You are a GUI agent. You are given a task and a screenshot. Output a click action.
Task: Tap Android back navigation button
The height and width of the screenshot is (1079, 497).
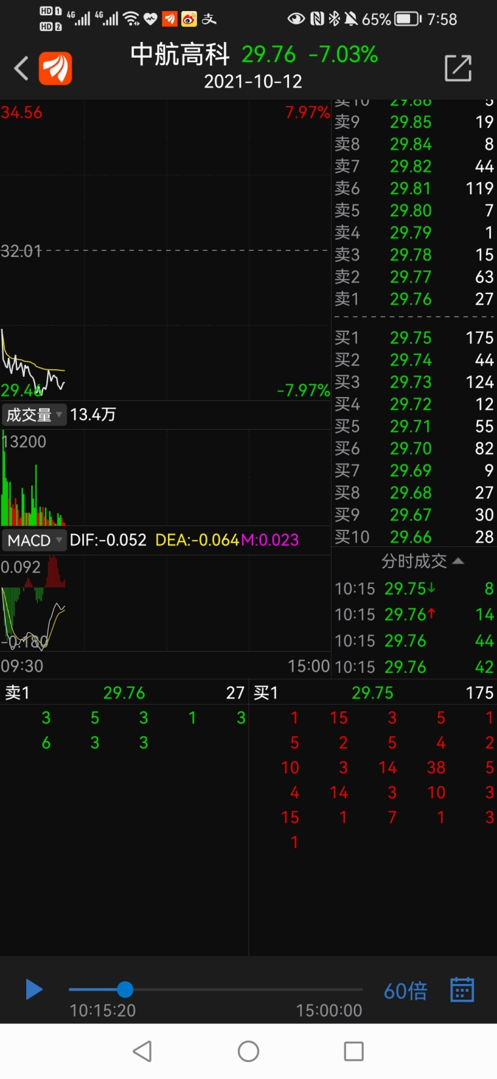[143, 1051]
